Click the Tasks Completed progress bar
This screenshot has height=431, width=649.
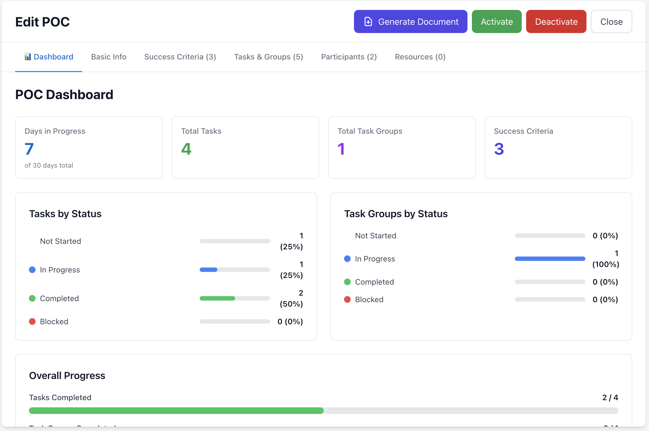pos(323,410)
